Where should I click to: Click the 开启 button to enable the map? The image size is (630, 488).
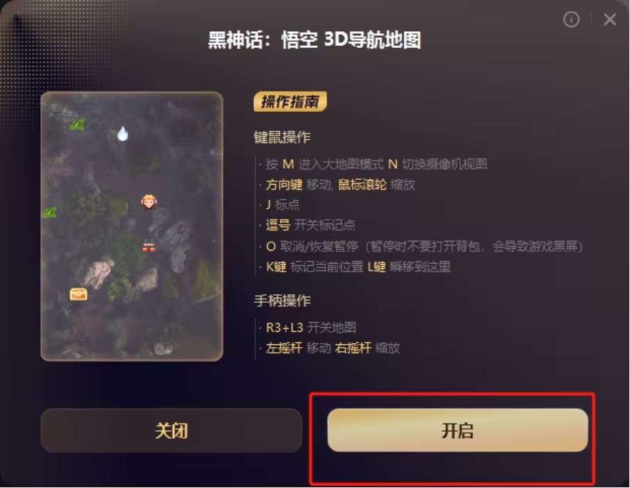click(458, 430)
